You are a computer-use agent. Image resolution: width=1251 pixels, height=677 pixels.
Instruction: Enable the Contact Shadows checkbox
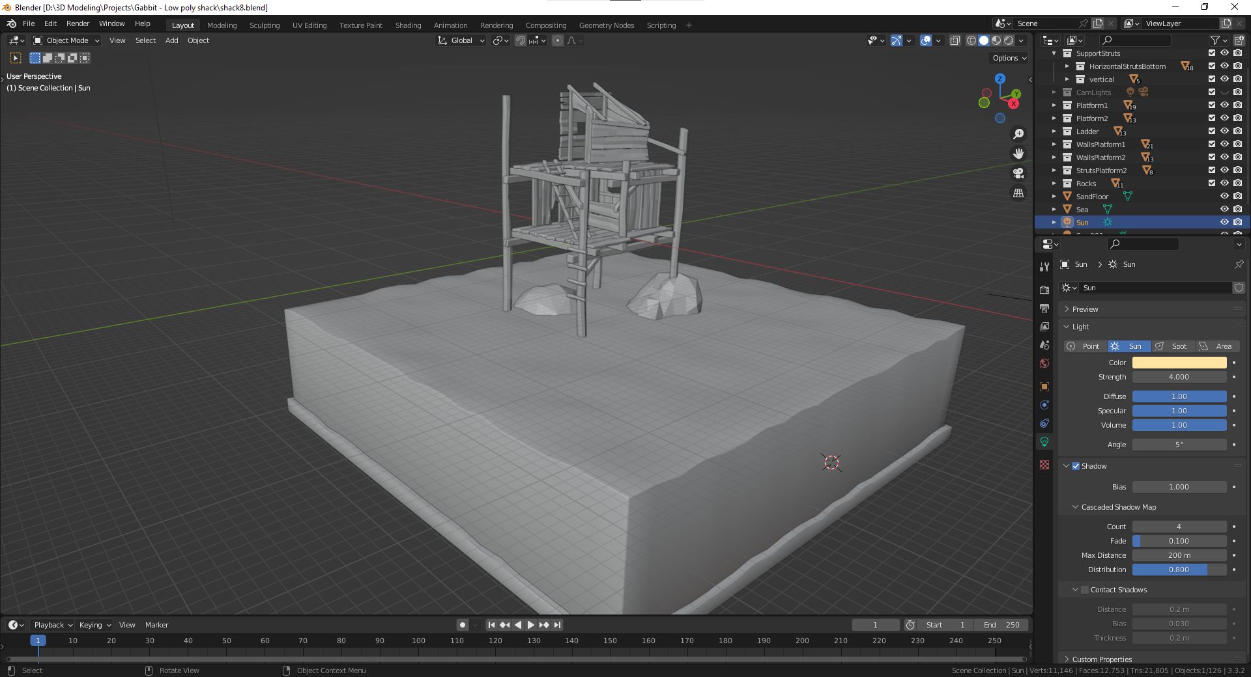pyautogui.click(x=1085, y=590)
